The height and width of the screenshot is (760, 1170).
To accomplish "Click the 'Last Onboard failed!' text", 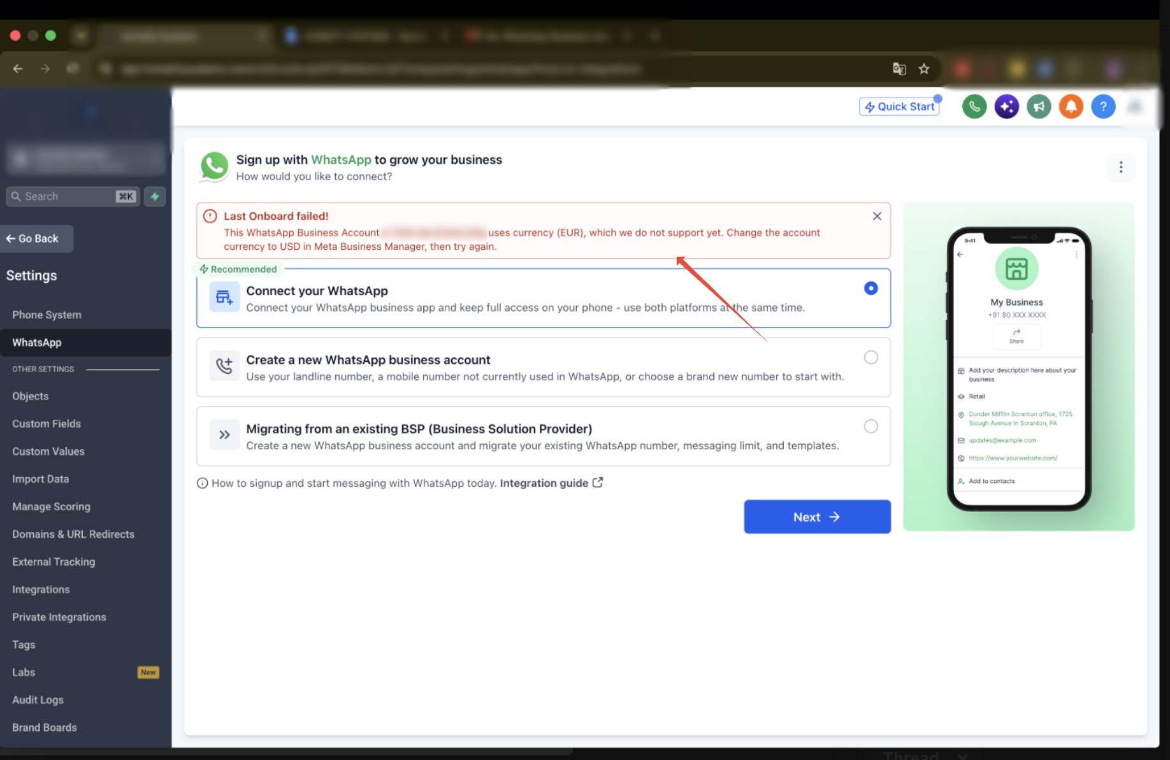I will coord(276,217).
